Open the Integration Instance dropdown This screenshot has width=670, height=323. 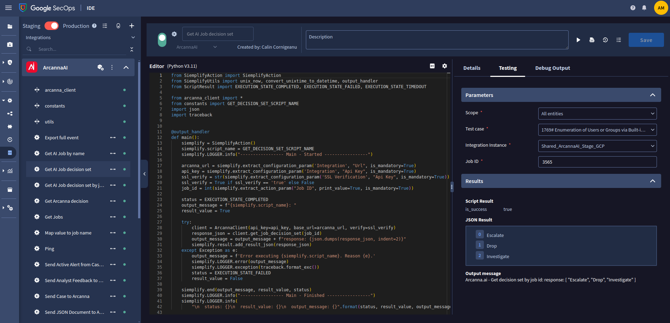598,146
